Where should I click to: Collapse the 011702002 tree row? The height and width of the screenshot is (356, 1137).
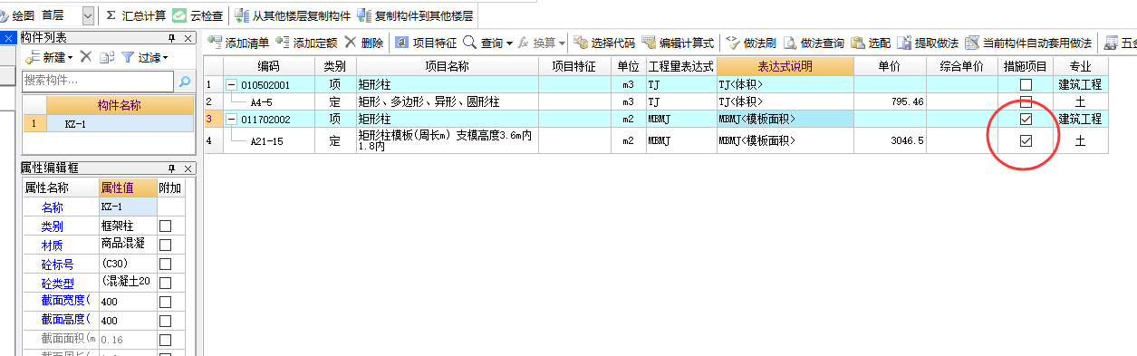coord(232,119)
